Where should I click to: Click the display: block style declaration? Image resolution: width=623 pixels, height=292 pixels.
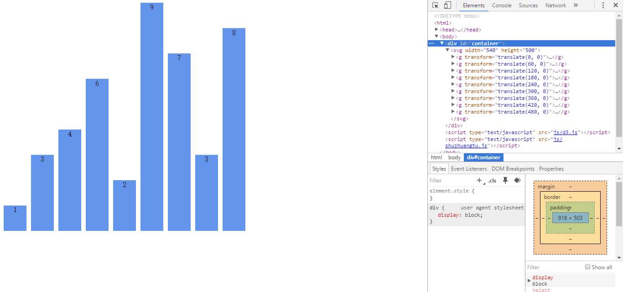pyautogui.click(x=460, y=215)
